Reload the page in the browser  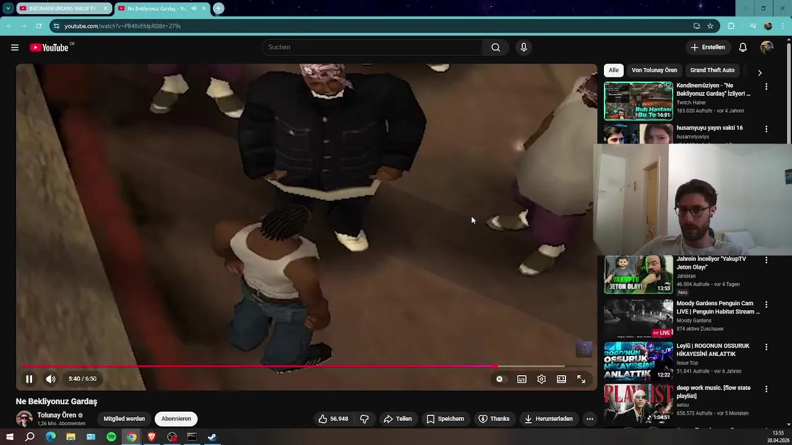(x=38, y=26)
